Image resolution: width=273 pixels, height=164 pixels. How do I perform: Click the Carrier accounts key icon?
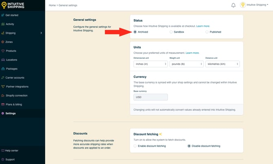tap(2, 78)
